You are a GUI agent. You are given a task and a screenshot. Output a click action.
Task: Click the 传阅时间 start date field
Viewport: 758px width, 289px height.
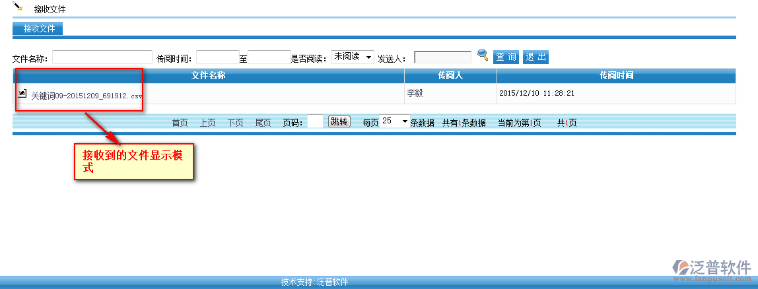(218, 57)
